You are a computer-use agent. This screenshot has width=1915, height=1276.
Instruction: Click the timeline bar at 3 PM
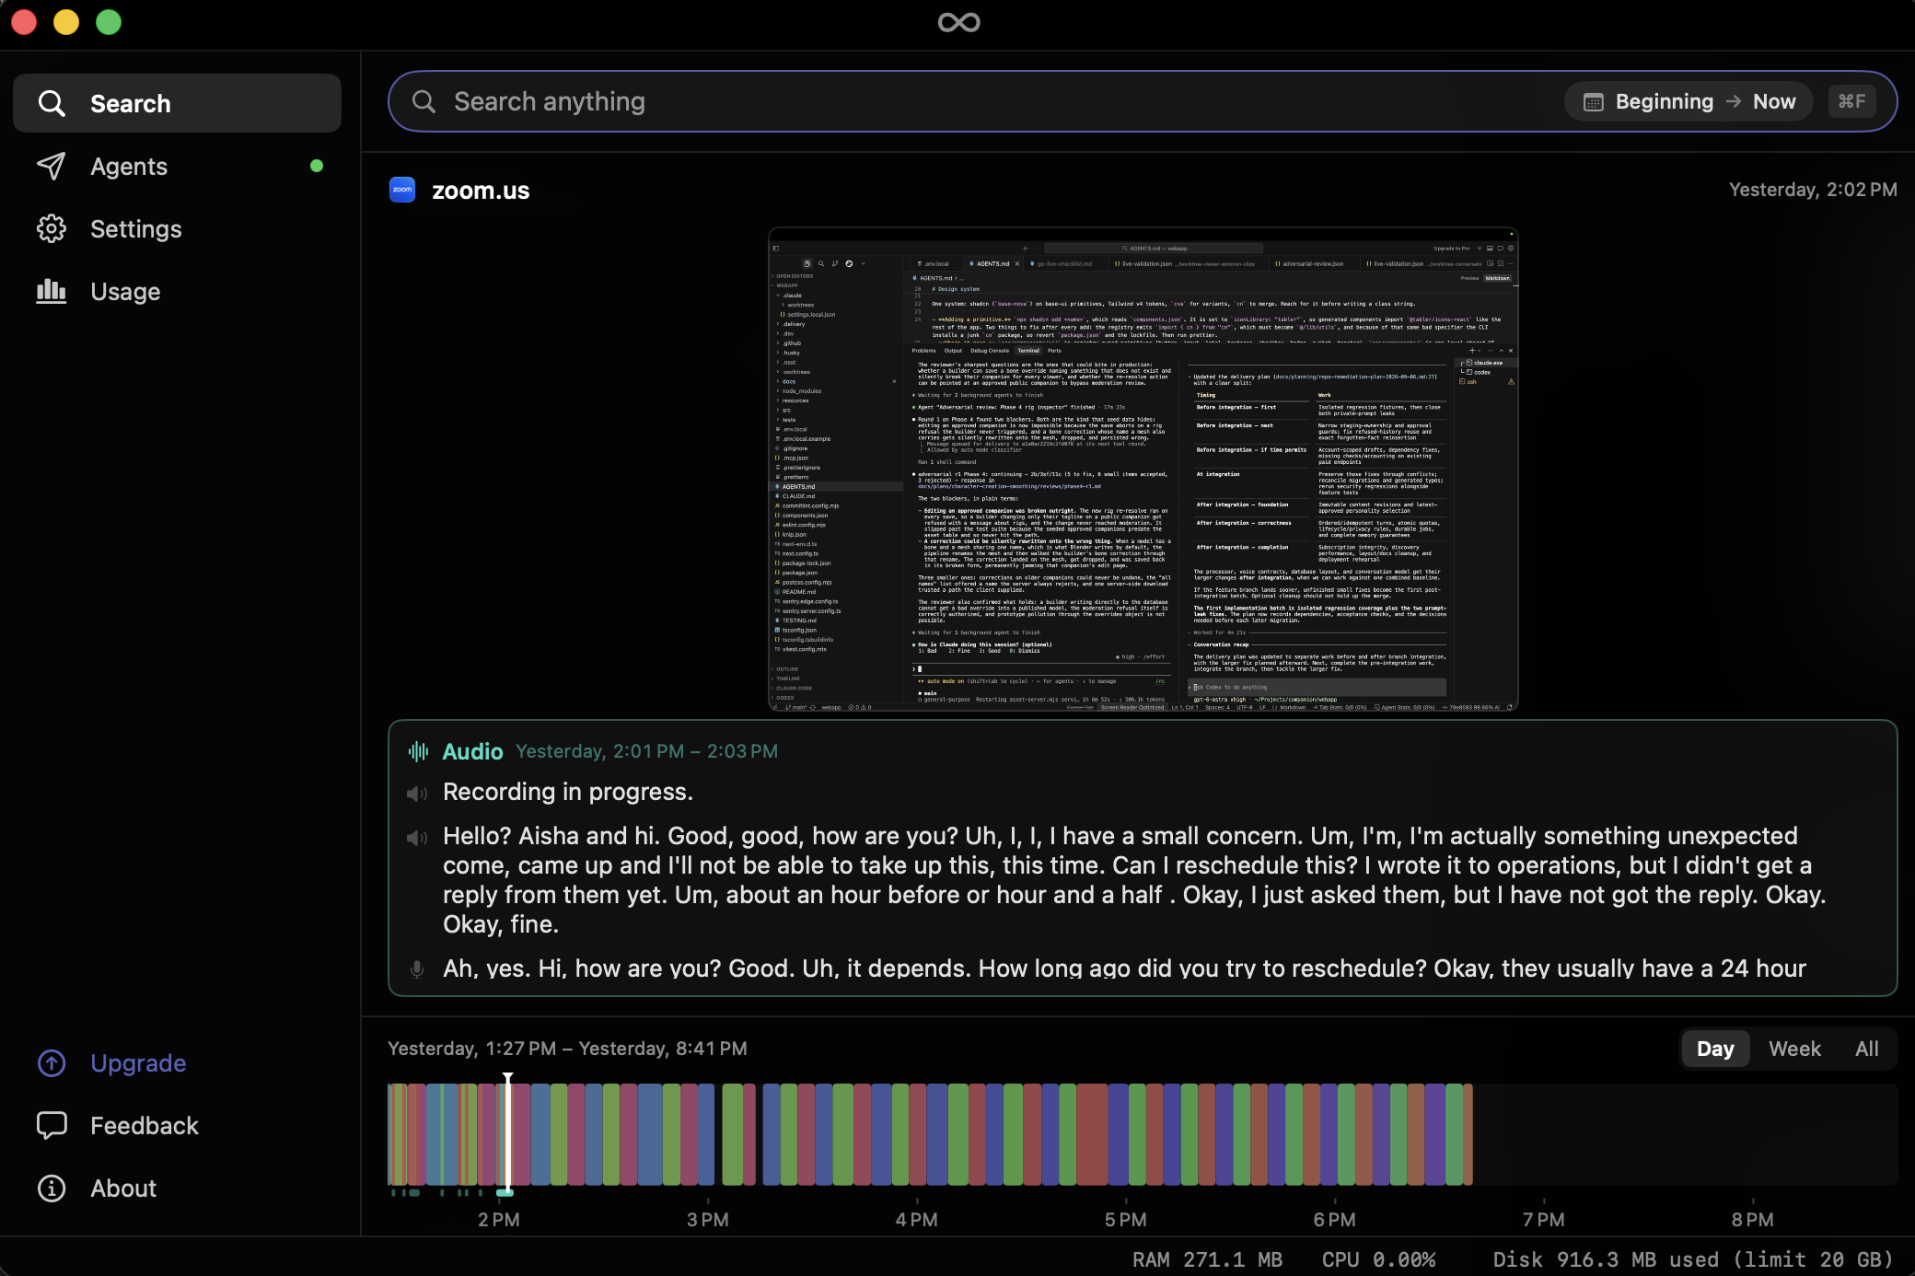pos(706,1134)
